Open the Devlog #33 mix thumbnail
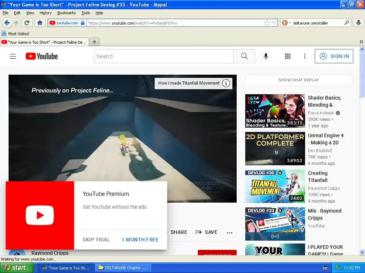 coord(275,224)
